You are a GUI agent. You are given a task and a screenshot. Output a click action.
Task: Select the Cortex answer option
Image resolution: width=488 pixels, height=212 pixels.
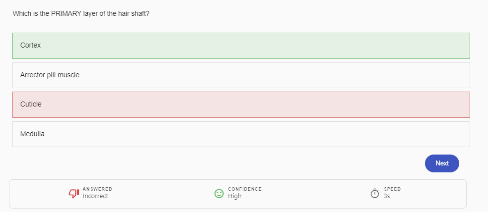pos(241,46)
